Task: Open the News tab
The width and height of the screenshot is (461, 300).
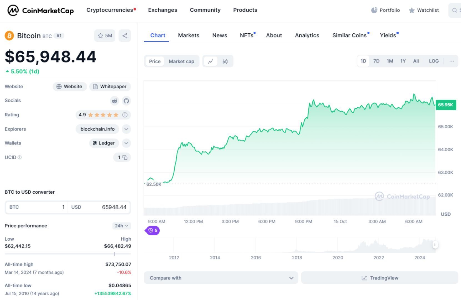Action: click(x=219, y=35)
